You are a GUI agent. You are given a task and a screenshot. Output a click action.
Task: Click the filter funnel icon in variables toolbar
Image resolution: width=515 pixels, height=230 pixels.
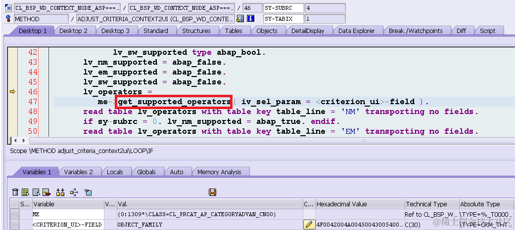click(x=88, y=192)
